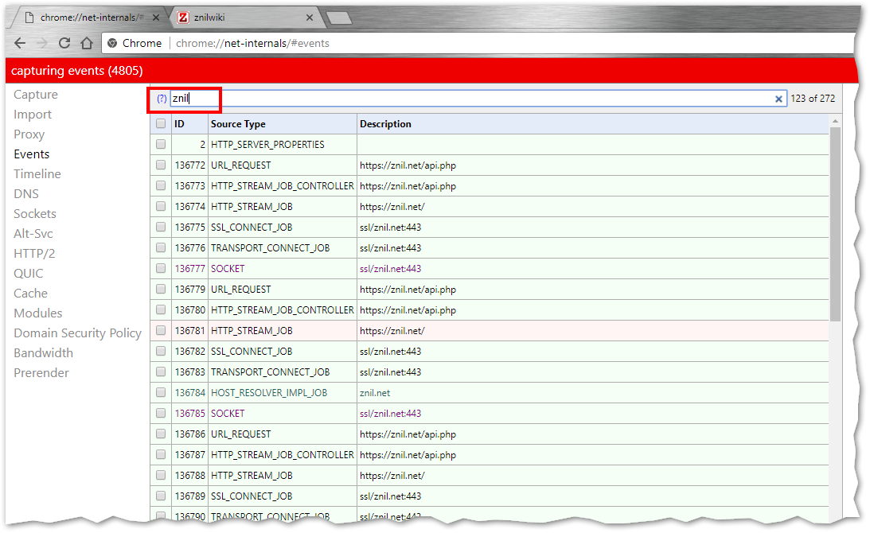
Task: Click the browser back arrow button
Action: [20, 43]
